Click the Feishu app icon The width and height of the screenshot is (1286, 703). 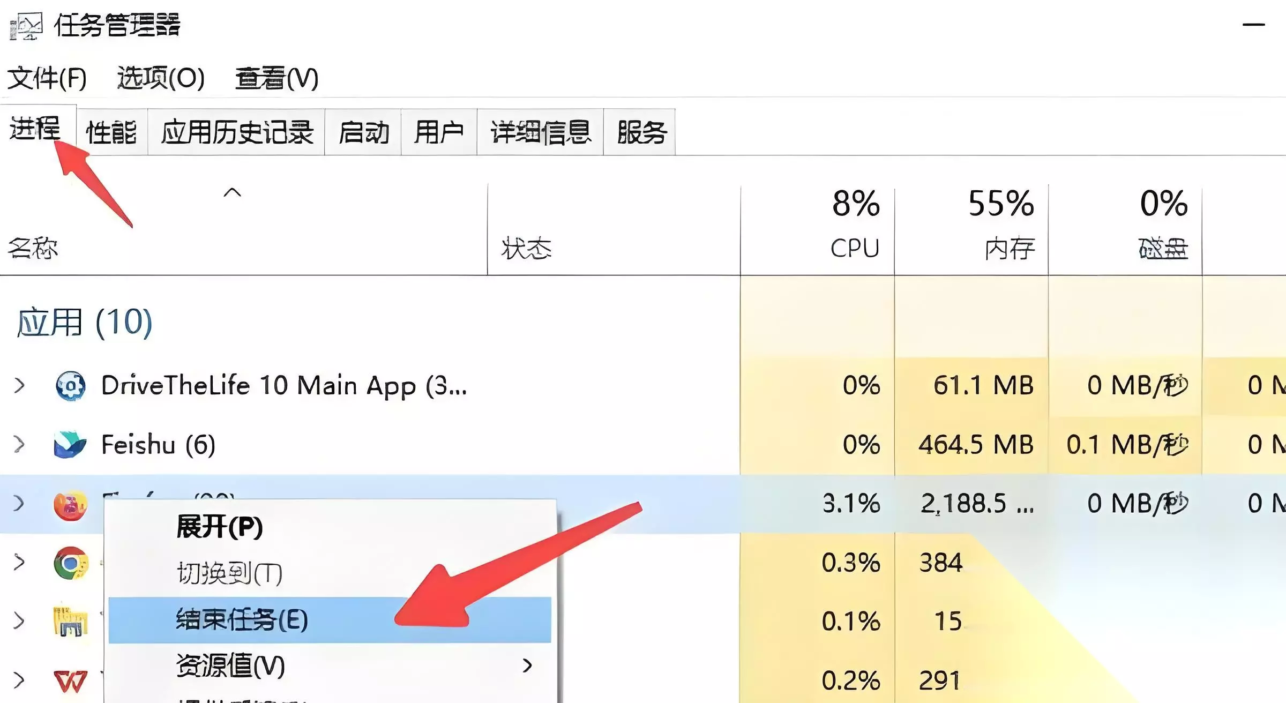[x=70, y=445]
